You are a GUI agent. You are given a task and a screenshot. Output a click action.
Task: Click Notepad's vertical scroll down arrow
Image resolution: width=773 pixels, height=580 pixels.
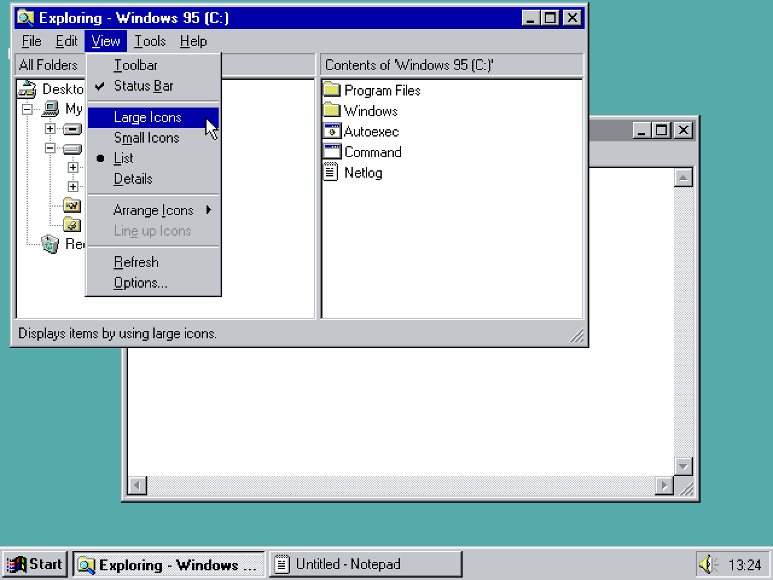tap(683, 466)
